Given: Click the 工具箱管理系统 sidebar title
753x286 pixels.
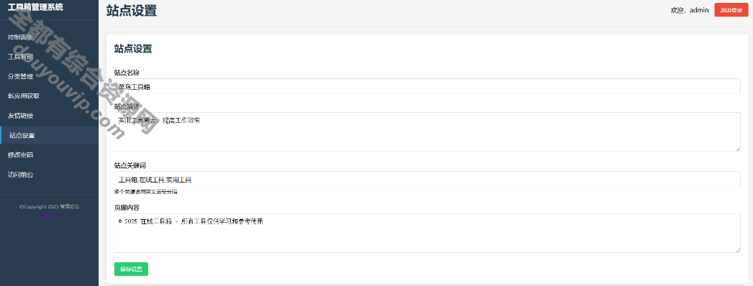Looking at the screenshot, I should (35, 7).
